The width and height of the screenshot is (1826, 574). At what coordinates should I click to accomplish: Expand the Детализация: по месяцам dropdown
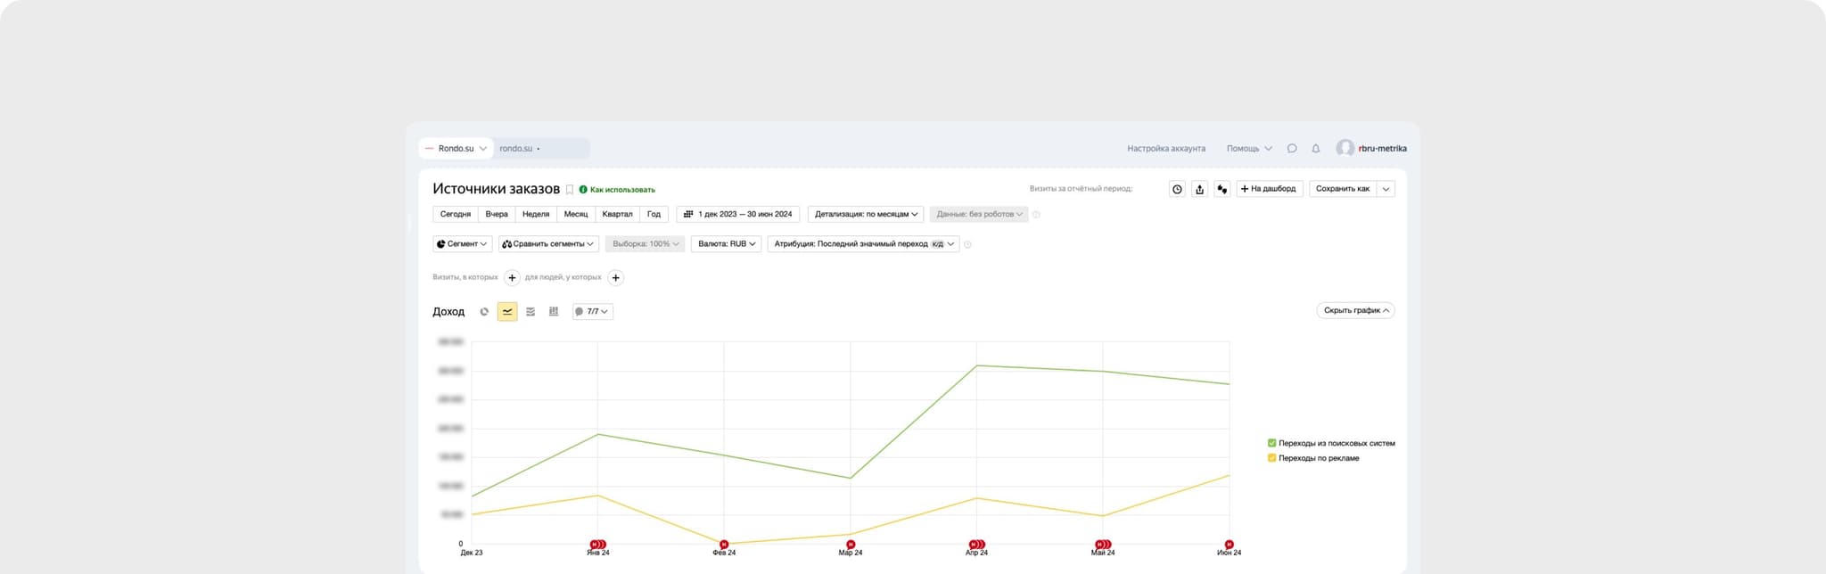pos(865,214)
